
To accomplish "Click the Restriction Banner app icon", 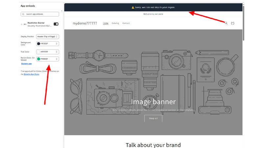I will [x=25, y=24].
